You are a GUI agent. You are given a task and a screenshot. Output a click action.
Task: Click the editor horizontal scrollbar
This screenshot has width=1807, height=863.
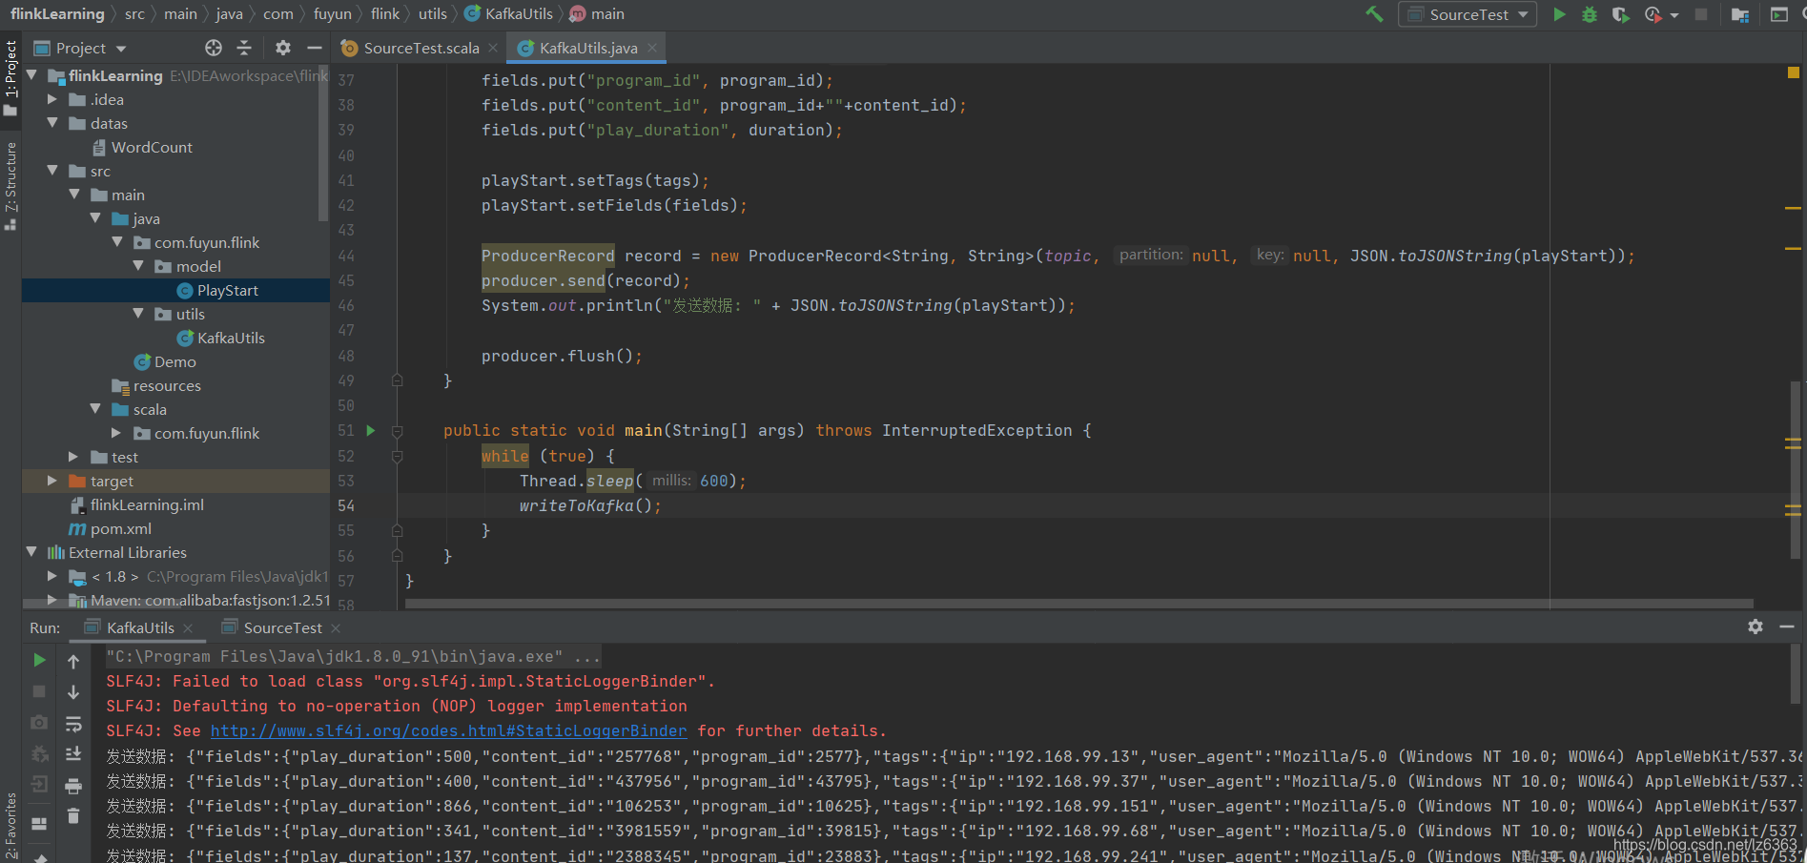[x=1078, y=604]
